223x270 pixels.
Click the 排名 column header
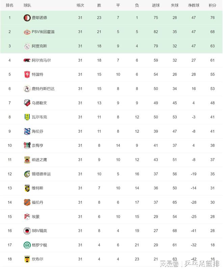click(x=10, y=5)
